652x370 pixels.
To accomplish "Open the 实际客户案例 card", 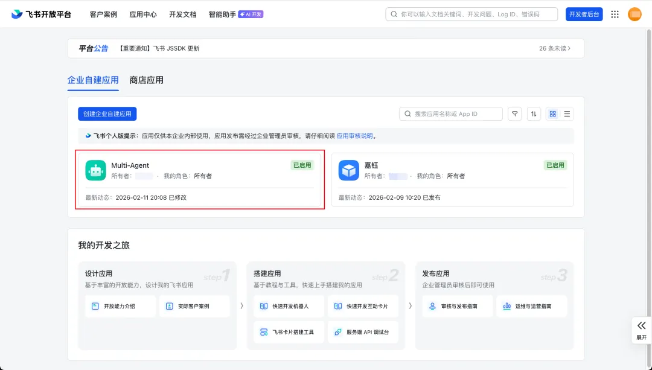I will click(194, 306).
